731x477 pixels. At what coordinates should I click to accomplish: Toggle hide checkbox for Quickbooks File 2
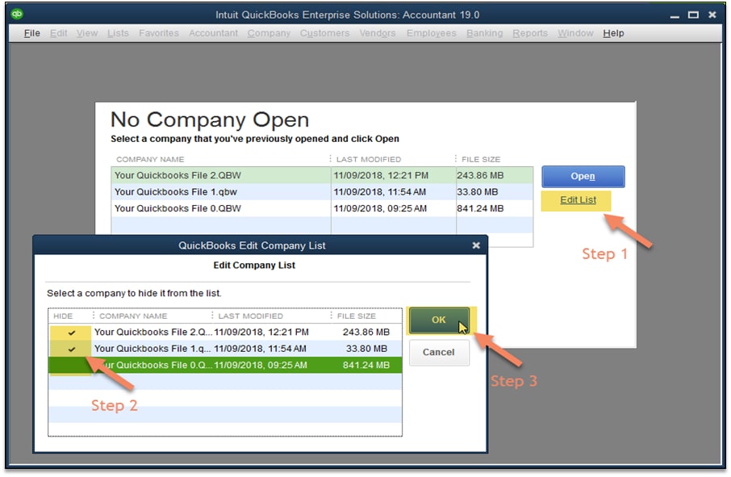(71, 333)
